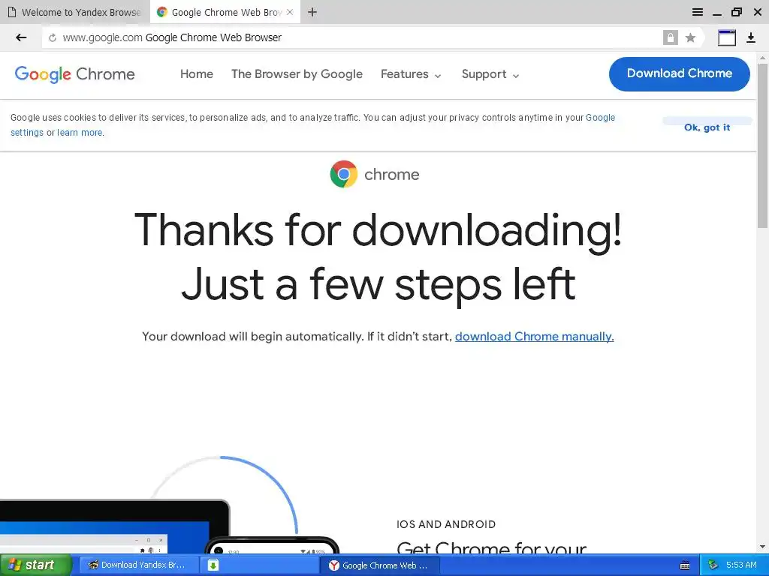The image size is (769, 576).
Task: Dismiss cookie notice with Ok, got it
Action: point(707,127)
